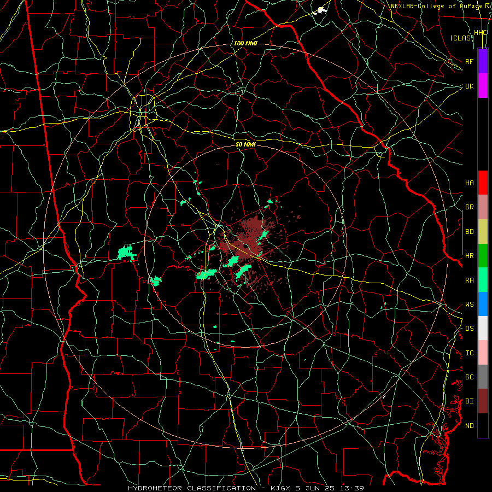Click the BI brown legend swatch

pos(483,401)
